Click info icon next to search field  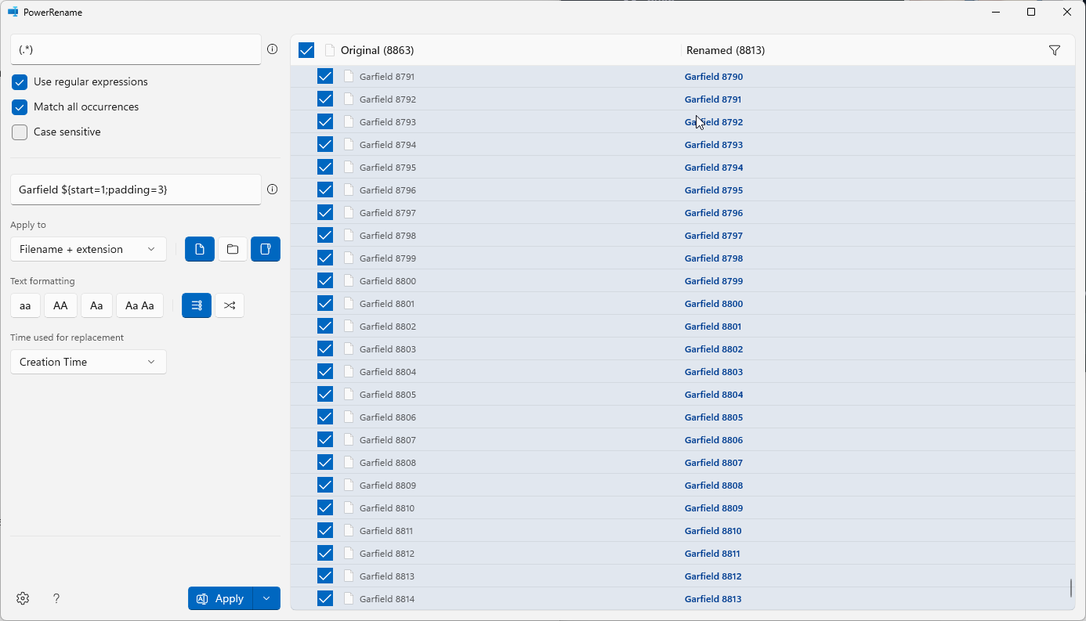[x=273, y=49]
